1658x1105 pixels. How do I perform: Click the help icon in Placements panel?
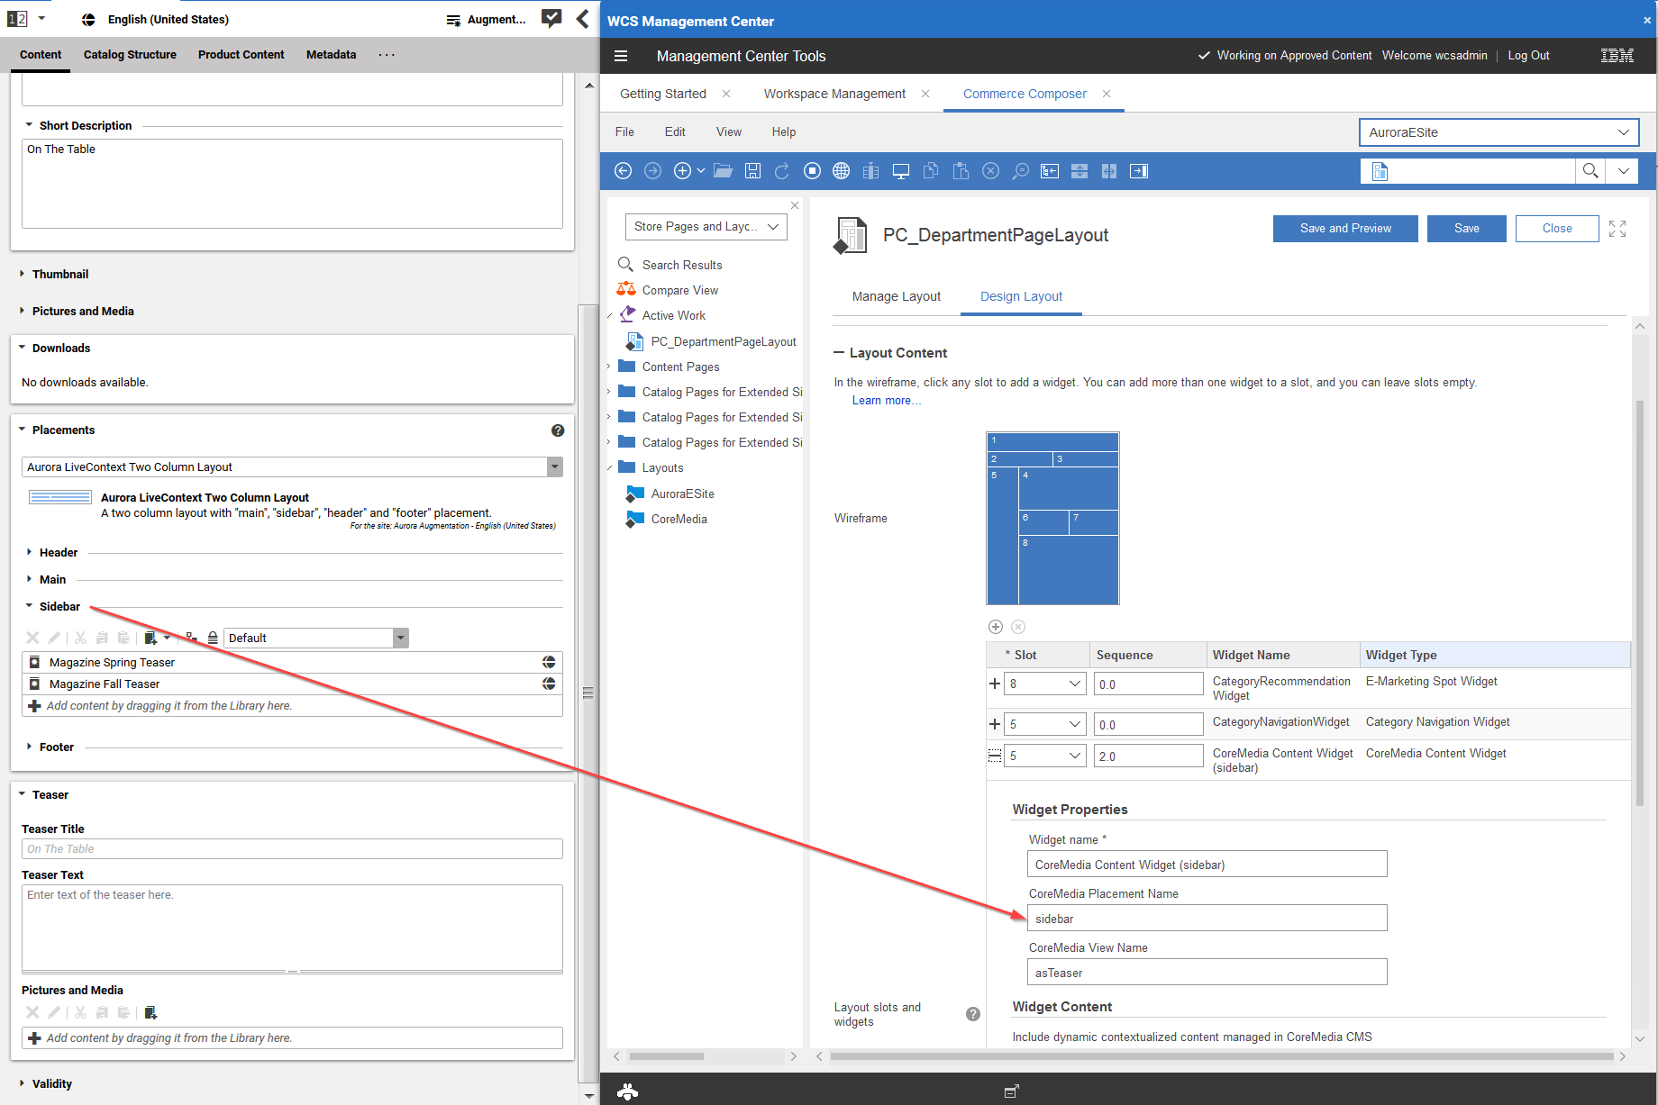tap(558, 430)
